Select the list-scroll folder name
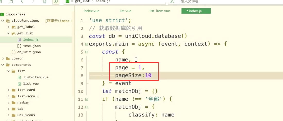Viewport: 283px width, 121px height. (x=28, y=96)
